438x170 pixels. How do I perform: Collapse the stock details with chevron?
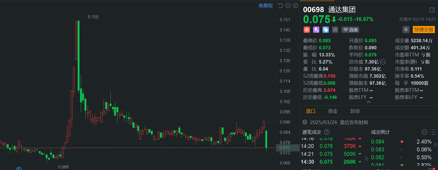tap(369, 102)
